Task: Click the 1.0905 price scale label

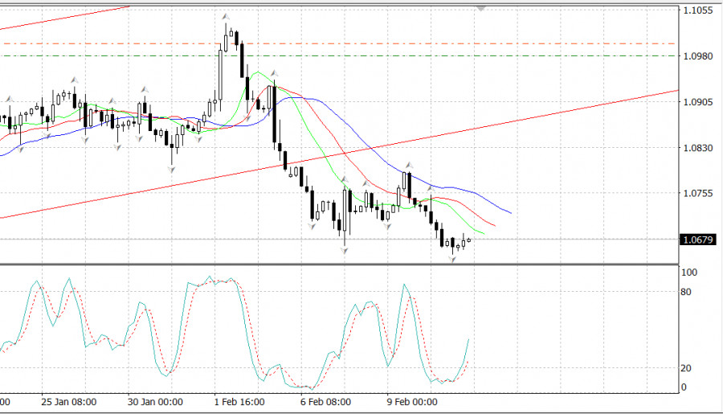Action: 698,102
